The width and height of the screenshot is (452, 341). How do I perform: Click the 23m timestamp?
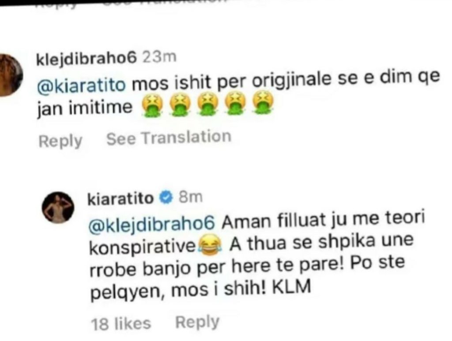pos(159,57)
